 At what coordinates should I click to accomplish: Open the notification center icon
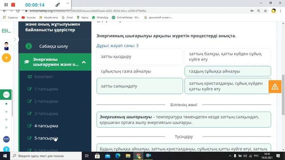278,156
